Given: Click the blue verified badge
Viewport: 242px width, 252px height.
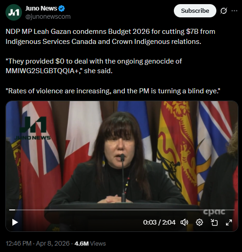Looking at the screenshot, I should point(62,8).
